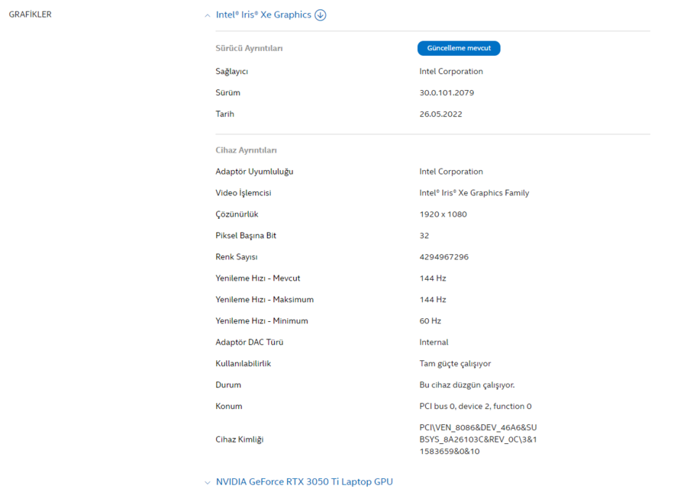Screen dimensions: 687x489
Task: Click the download icon beside Intel Iris Xe Graphics
Action: point(321,15)
